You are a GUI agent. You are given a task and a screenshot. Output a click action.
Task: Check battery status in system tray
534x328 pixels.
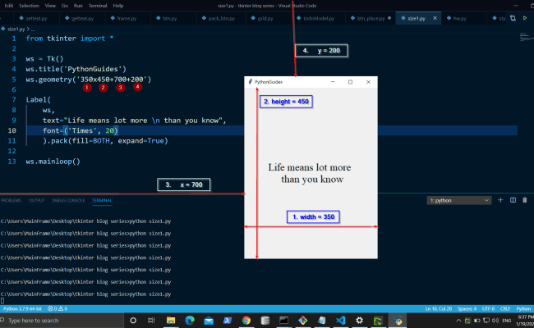(477, 321)
